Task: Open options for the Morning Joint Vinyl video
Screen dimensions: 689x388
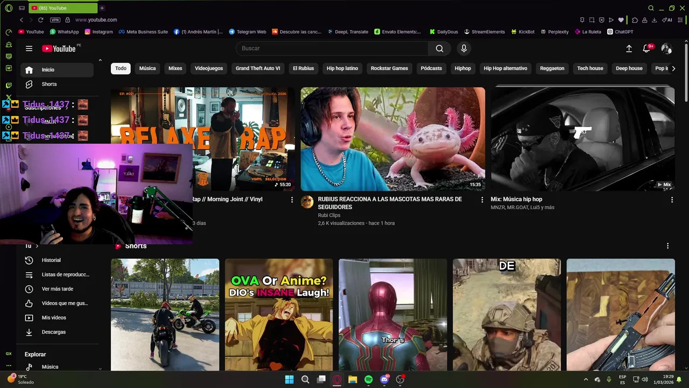Action: pos(292,199)
